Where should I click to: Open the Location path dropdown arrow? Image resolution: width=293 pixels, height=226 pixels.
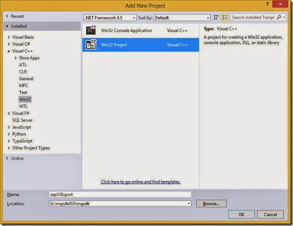click(188, 204)
